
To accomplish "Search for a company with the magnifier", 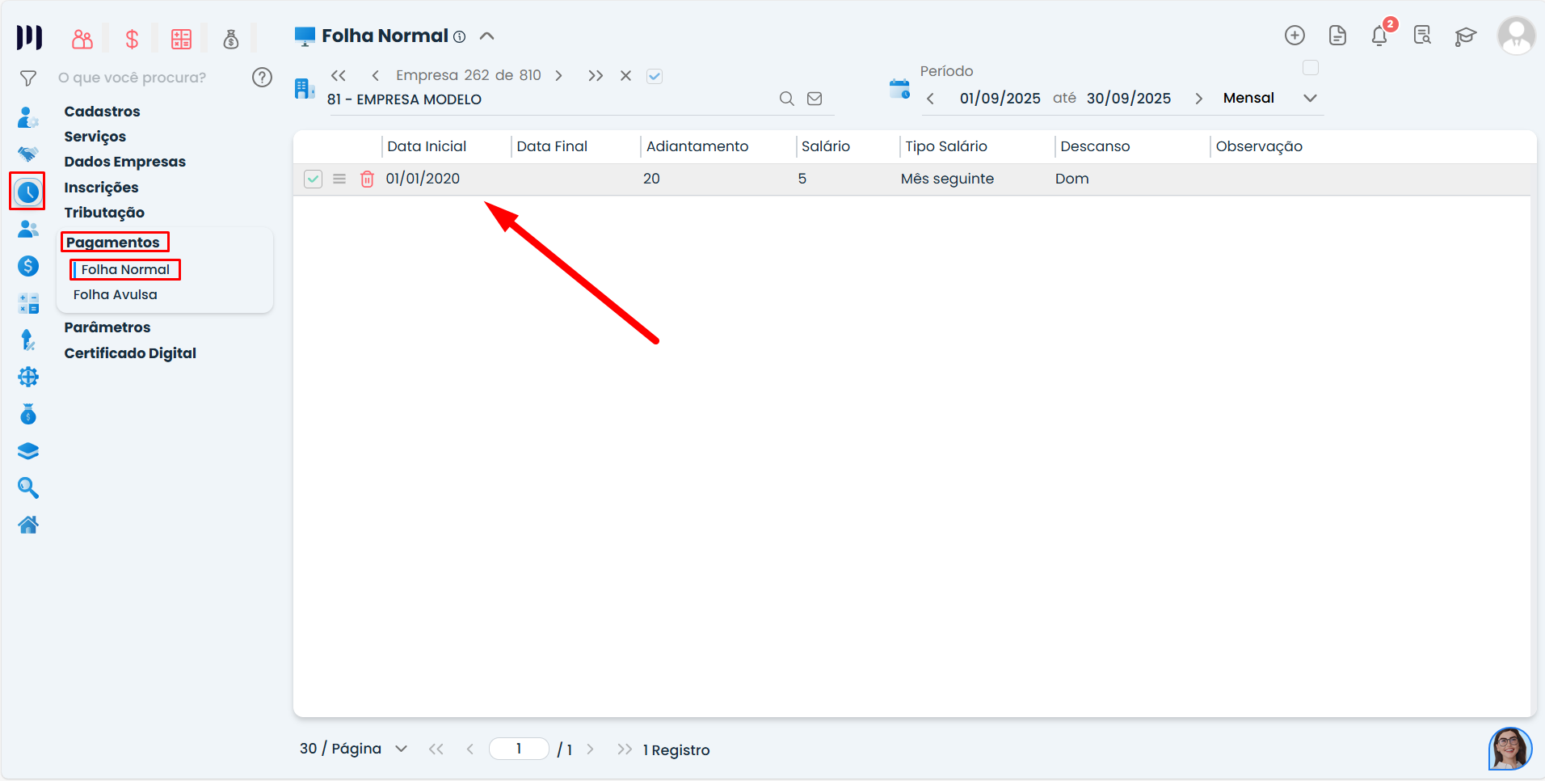I will pos(786,99).
